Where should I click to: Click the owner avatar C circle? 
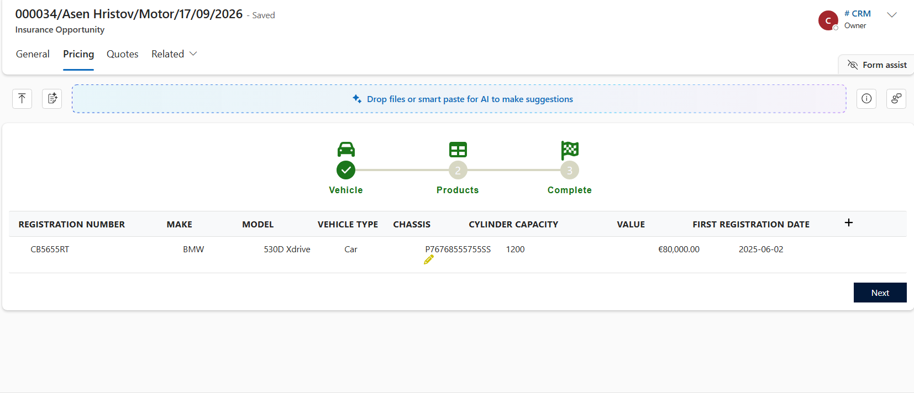[828, 20]
